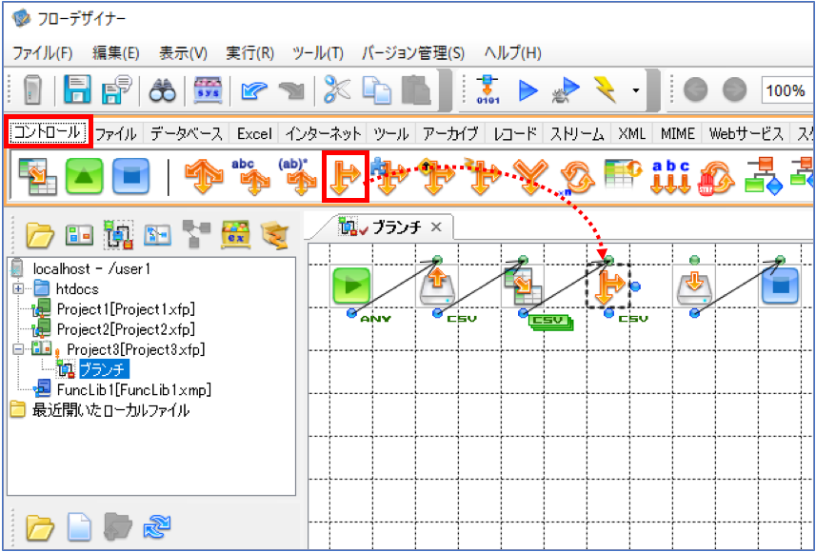Click the blue stop component in palette
Screen dimensions: 816x552
click(130, 176)
